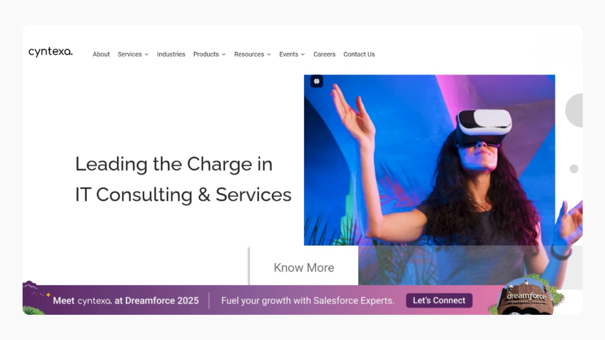Screen dimensions: 605x340
Task: Open the Resources dropdown arrow
Action: tap(269, 55)
